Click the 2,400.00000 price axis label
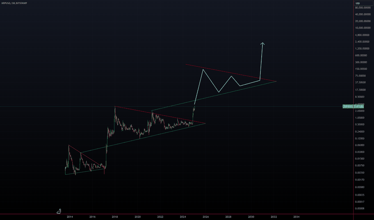 362,42
